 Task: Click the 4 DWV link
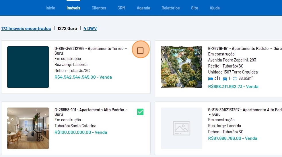pyautogui.click(x=90, y=29)
